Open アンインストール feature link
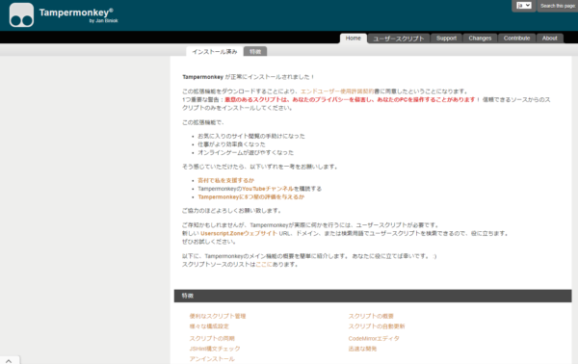 [x=212, y=359]
